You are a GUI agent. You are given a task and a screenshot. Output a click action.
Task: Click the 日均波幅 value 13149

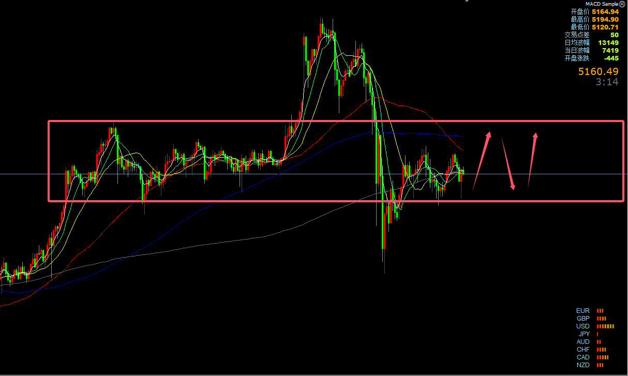(608, 42)
